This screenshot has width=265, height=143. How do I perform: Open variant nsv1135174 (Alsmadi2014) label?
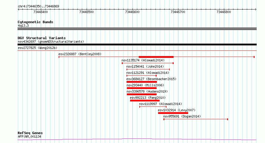coord(143,60)
